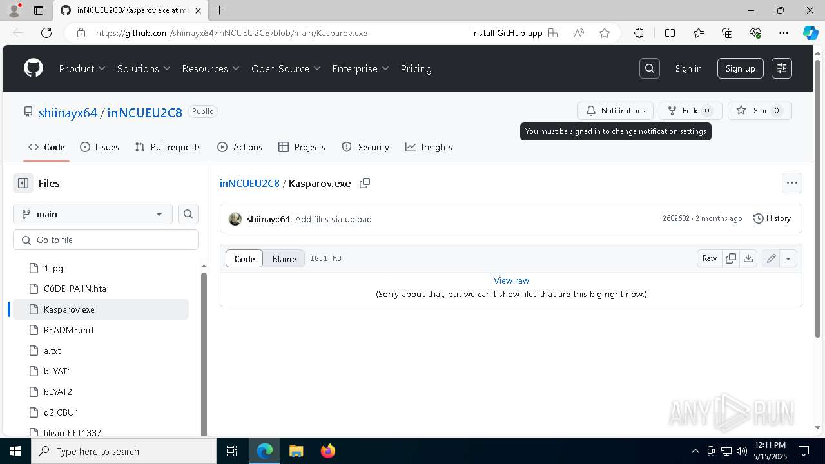Viewport: 825px width, 464px height.
Task: Open the main branch selector dropdown
Action: tap(93, 214)
